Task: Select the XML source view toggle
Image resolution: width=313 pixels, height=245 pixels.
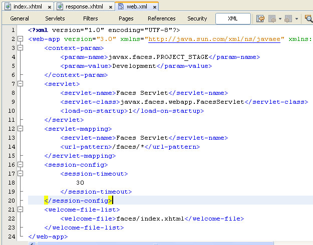Action: click(233, 18)
